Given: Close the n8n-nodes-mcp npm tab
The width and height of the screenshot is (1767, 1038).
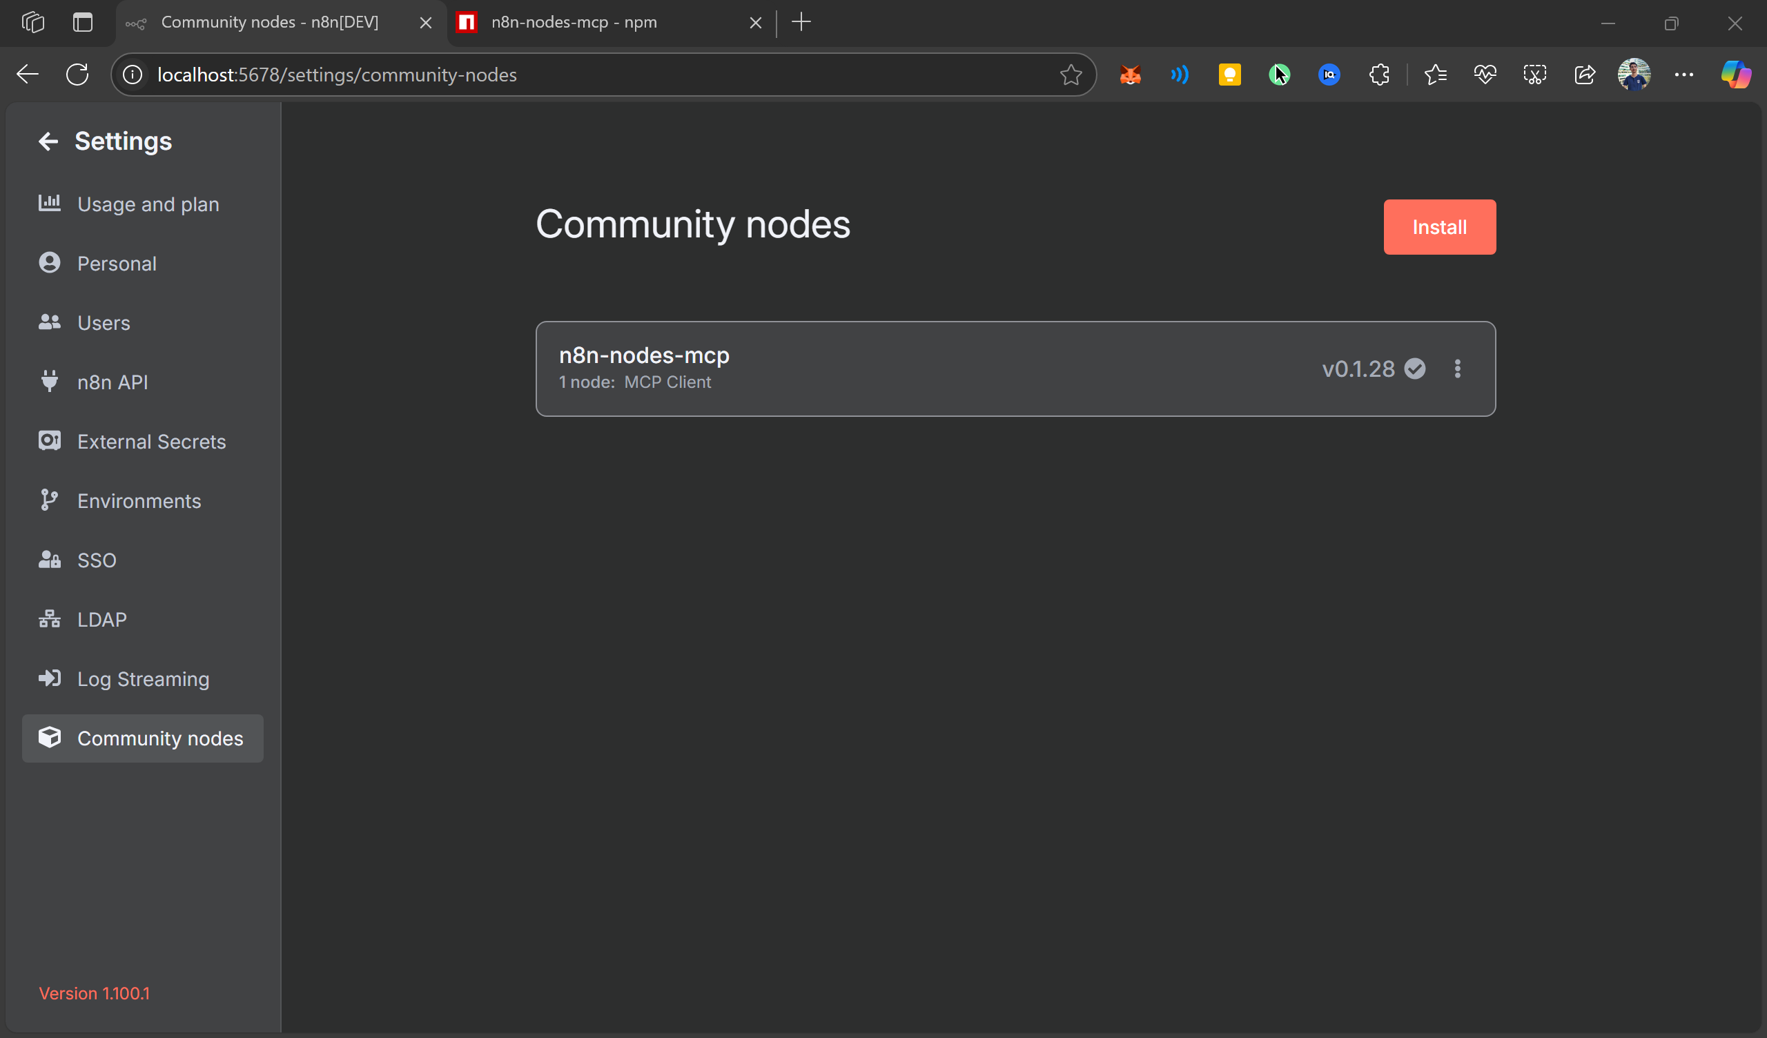Looking at the screenshot, I should click(755, 23).
